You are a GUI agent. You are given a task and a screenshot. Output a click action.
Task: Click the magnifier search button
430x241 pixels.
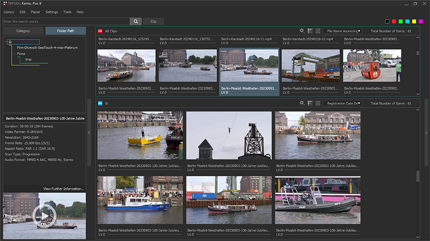click(136, 21)
